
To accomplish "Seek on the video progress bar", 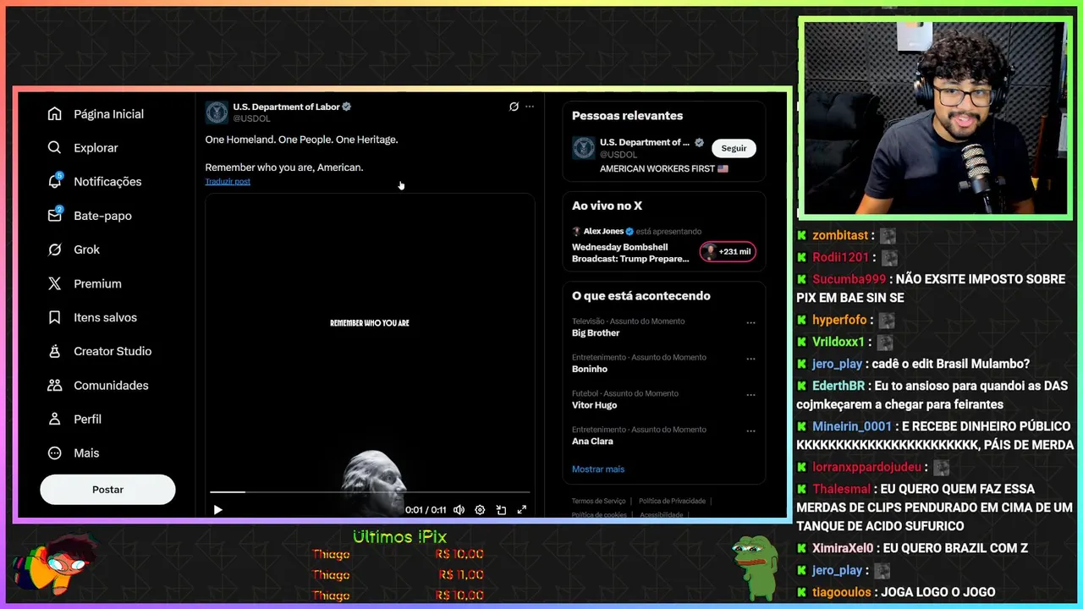I will click(x=370, y=491).
